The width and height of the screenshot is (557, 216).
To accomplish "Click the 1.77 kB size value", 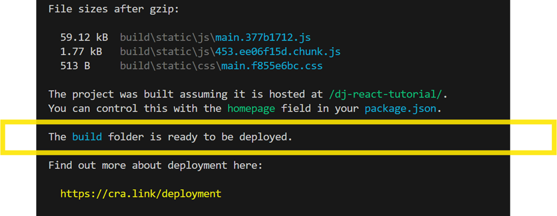I will click(81, 52).
